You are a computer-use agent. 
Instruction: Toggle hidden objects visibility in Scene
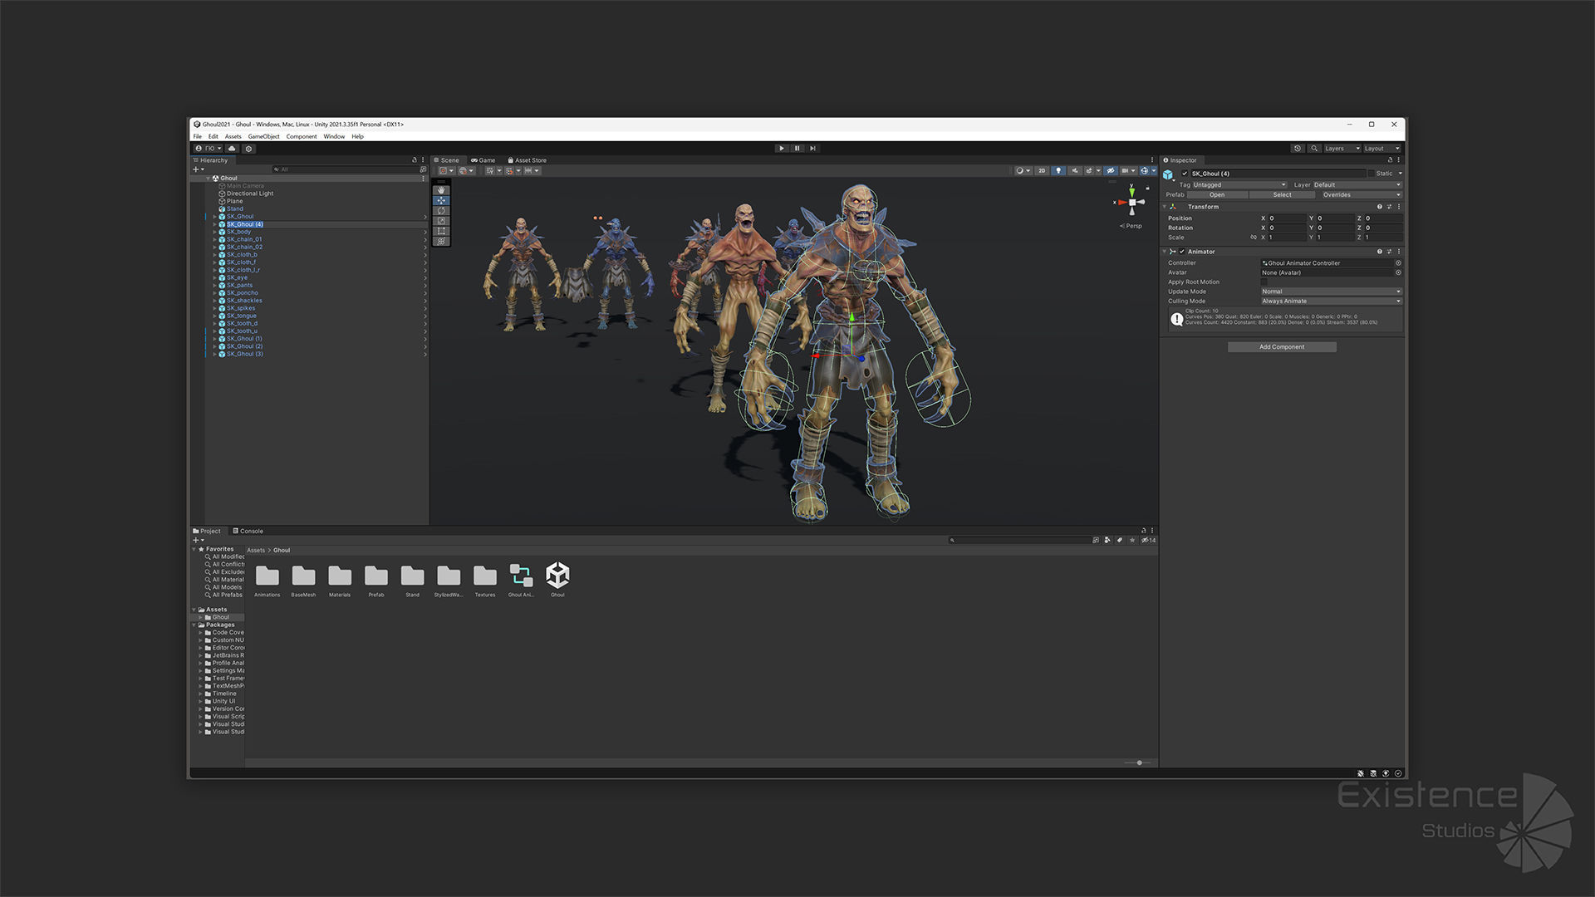(x=1111, y=171)
